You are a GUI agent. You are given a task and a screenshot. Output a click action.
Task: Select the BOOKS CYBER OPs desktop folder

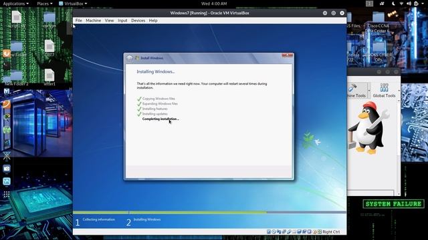(x=378, y=51)
